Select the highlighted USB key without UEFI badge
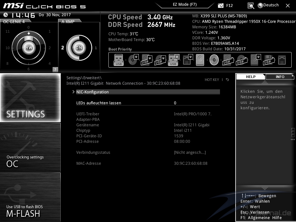The width and height of the screenshot is (296, 222). pos(119,60)
